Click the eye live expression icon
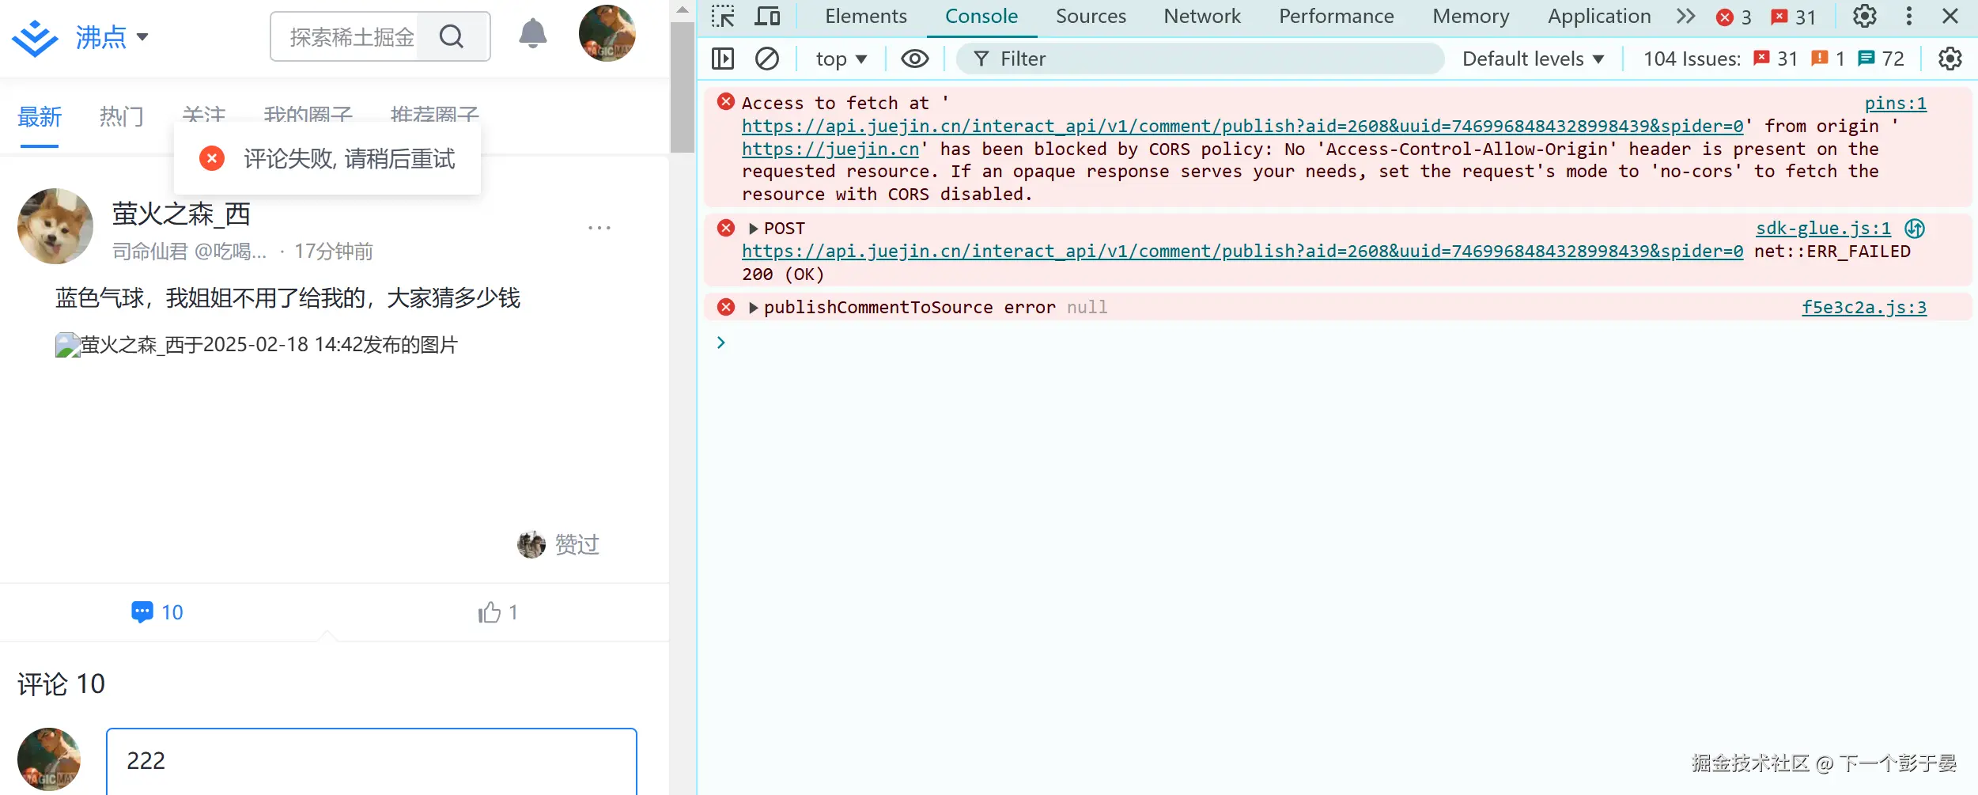The image size is (1978, 795). tap(914, 59)
